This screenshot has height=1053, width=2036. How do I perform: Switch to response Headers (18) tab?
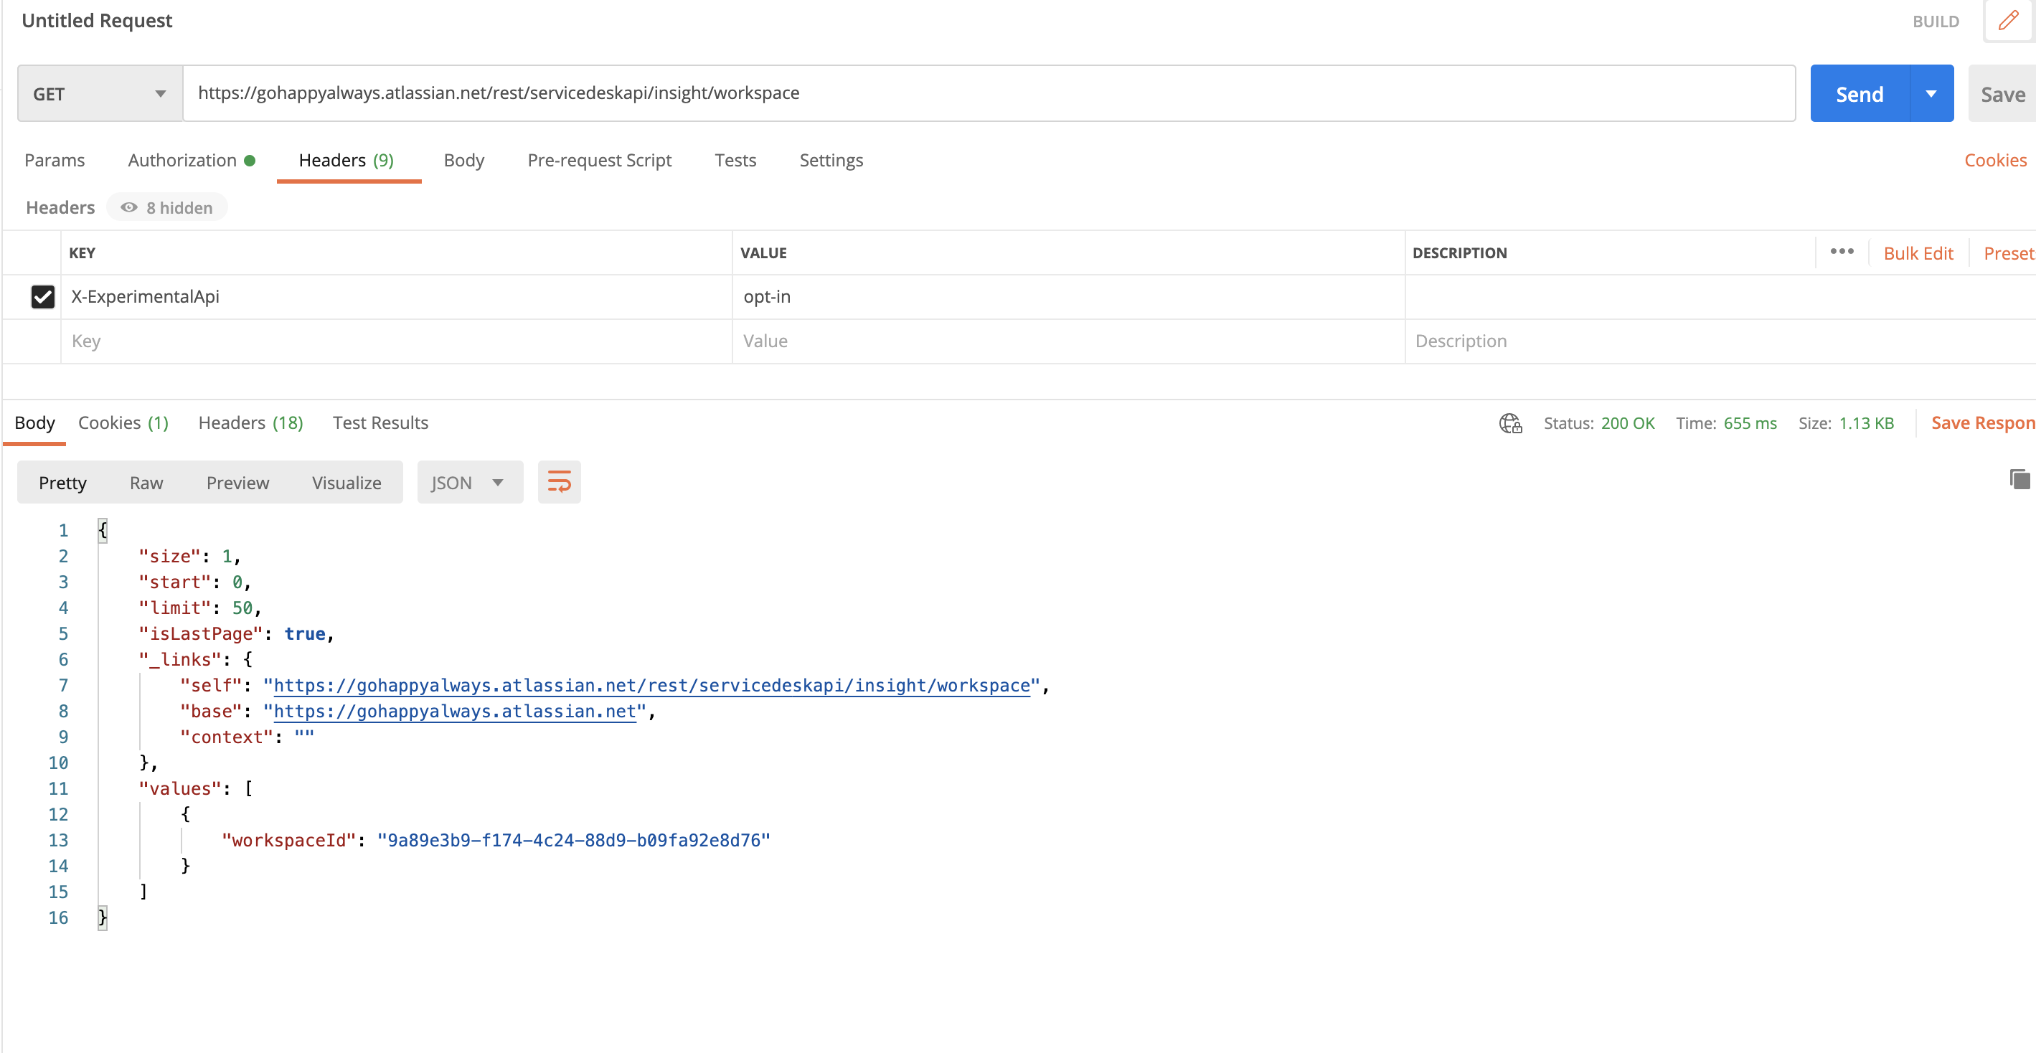coord(250,423)
